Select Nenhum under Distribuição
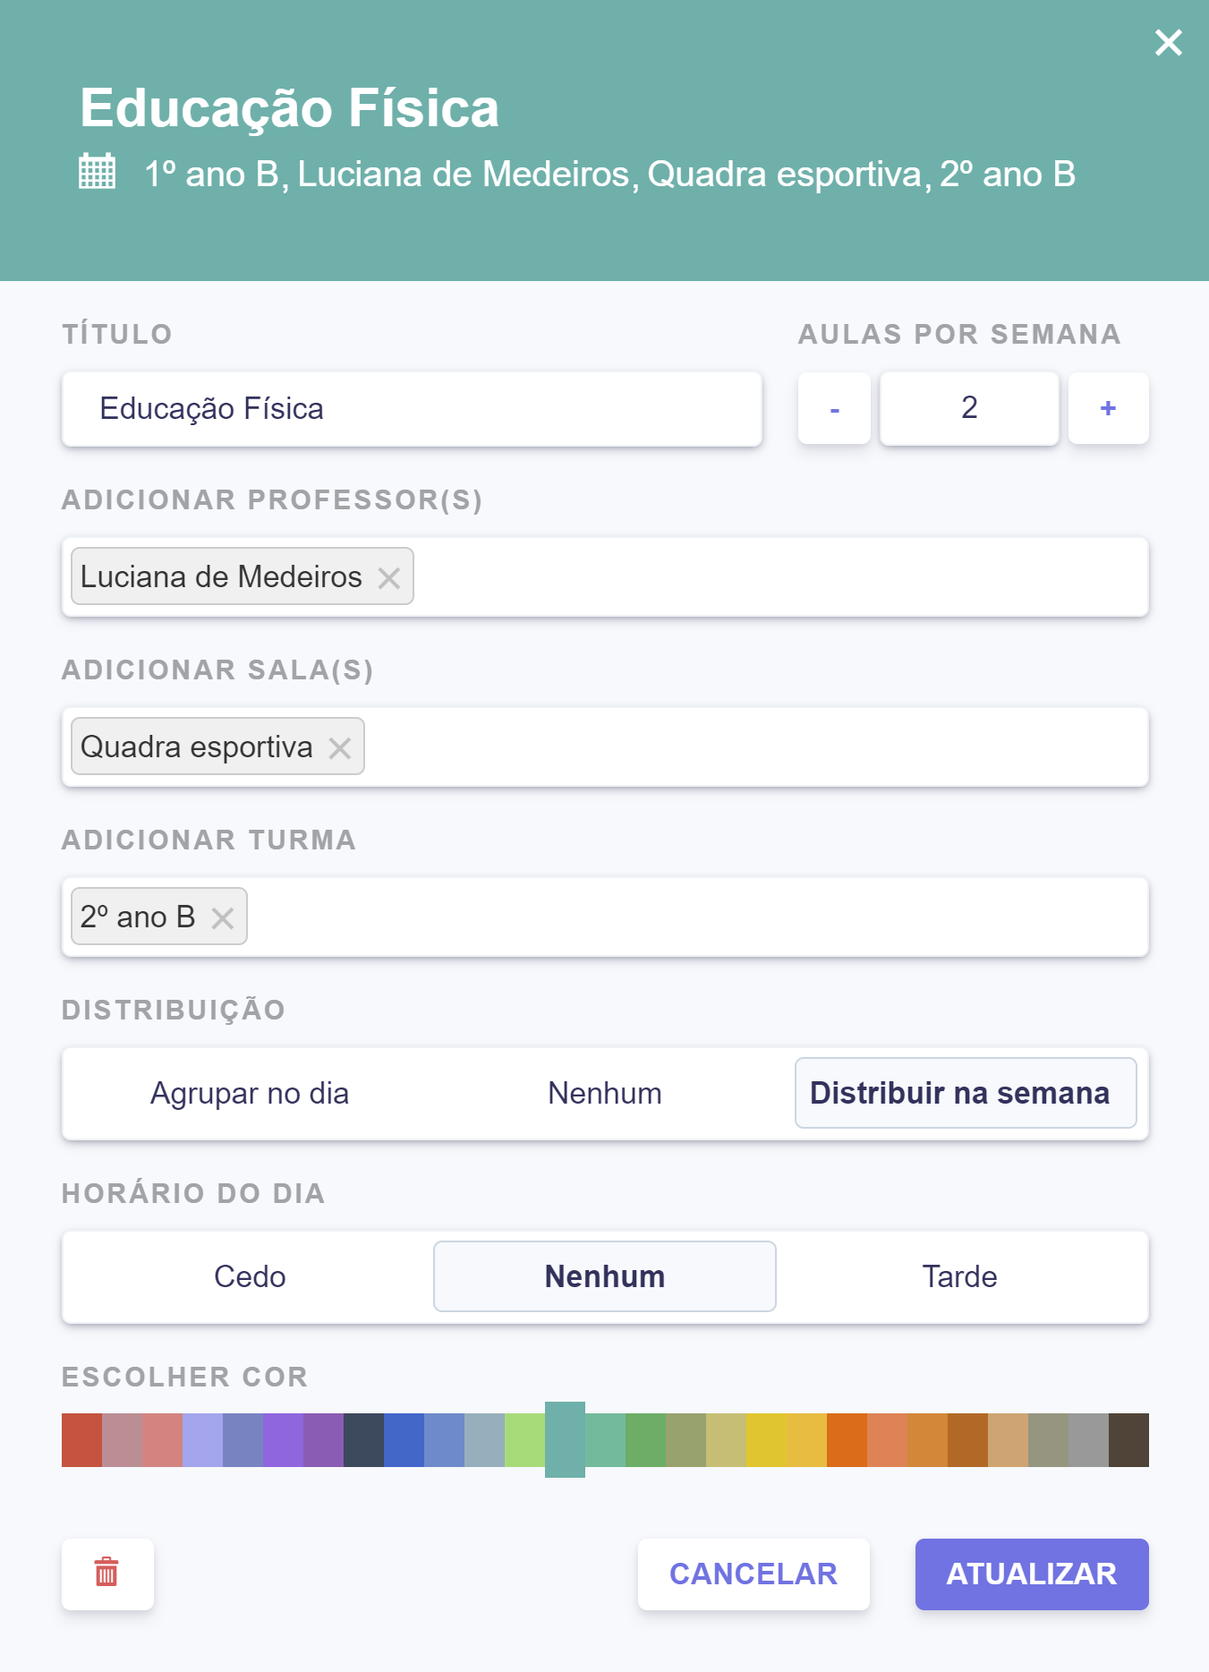1209x1672 pixels. pos(605,1094)
